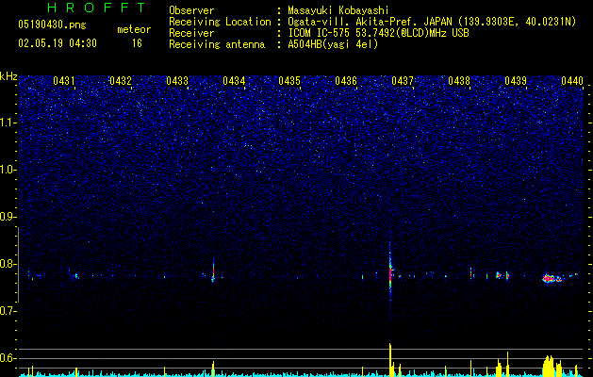Click the 0.9 kHz axis label
The width and height of the screenshot is (593, 377).
(x=8, y=217)
